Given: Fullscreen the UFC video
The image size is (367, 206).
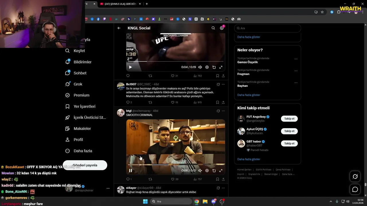Looking at the screenshot, I should [x=221, y=67].
